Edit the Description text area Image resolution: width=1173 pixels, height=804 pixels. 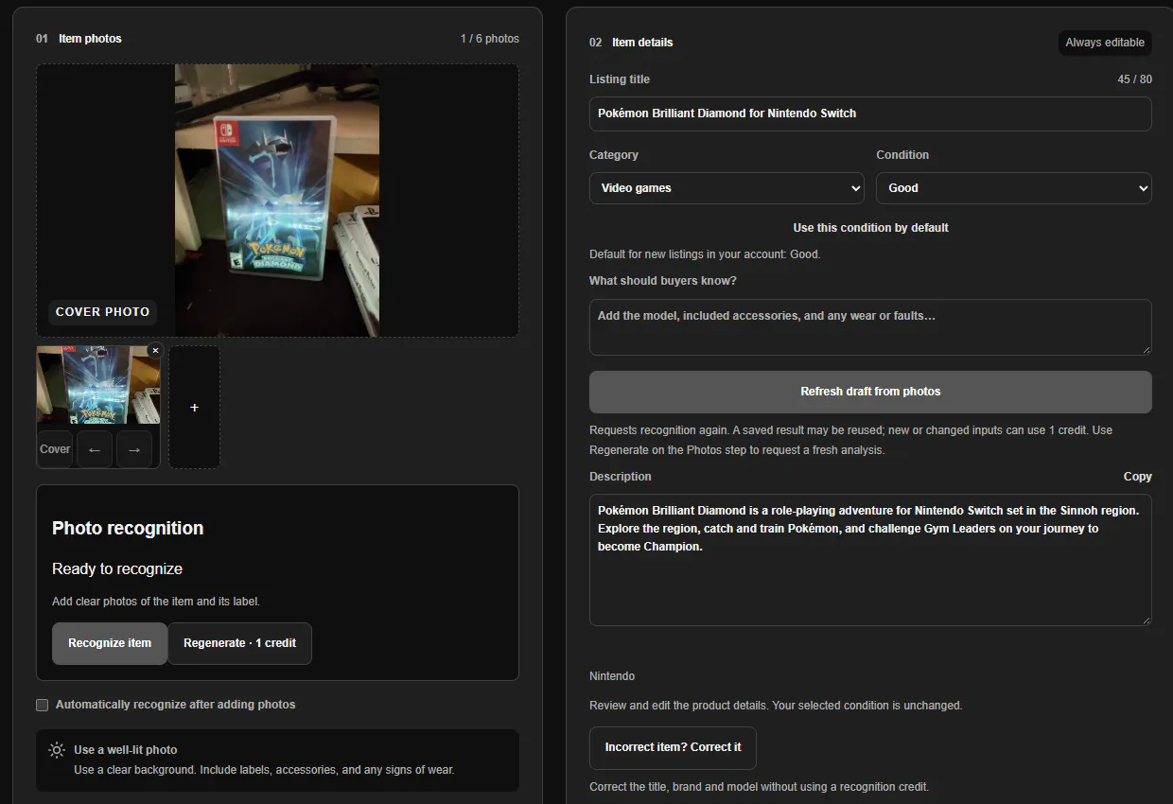pos(870,560)
